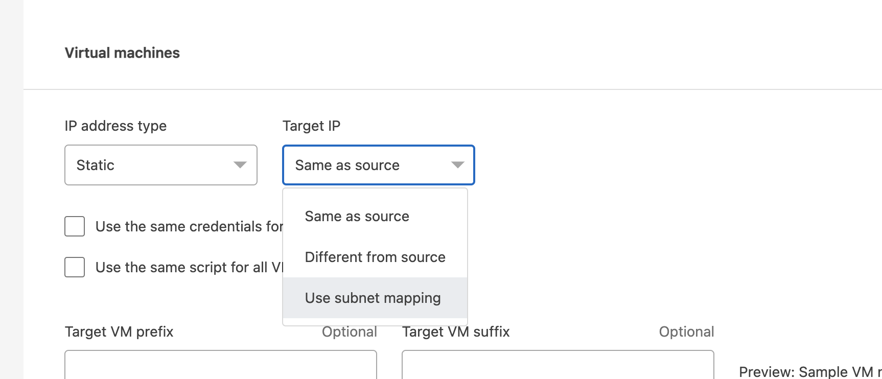
Task: Click the Use the same credentials label text
Action: pos(189,227)
